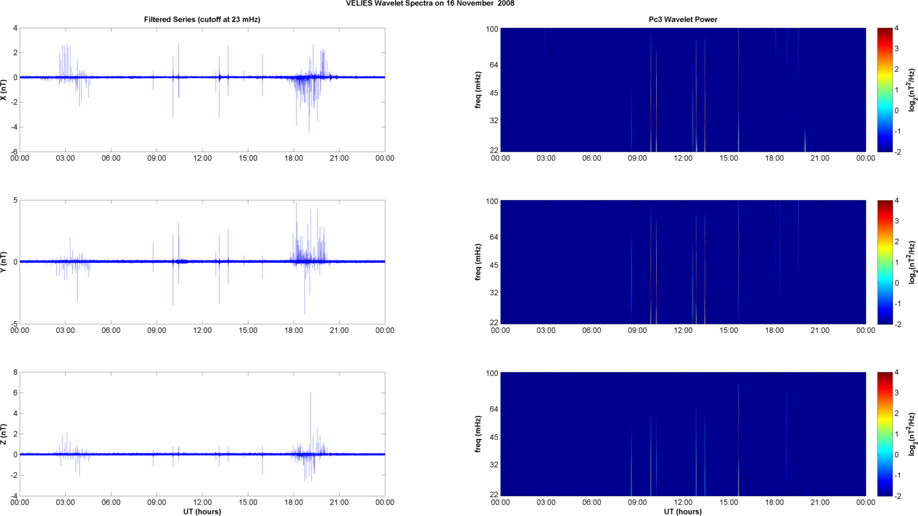Click the '12:00' time tick under the X filtered series

click(x=202, y=158)
